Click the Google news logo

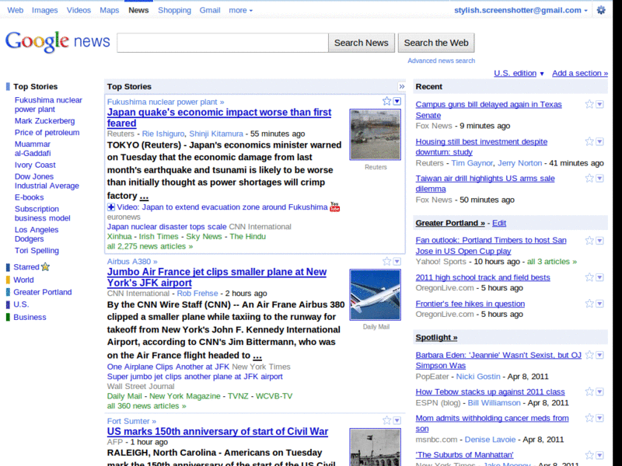click(58, 41)
